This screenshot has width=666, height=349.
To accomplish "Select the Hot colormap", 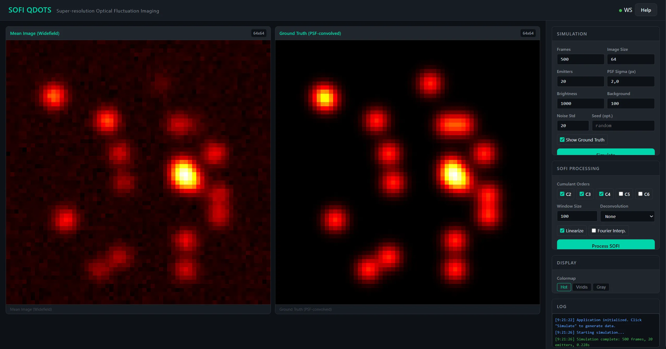I will coord(564,287).
